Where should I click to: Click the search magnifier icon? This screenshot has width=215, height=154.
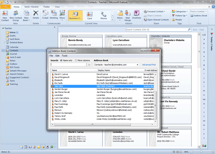click(x=189, y=29)
